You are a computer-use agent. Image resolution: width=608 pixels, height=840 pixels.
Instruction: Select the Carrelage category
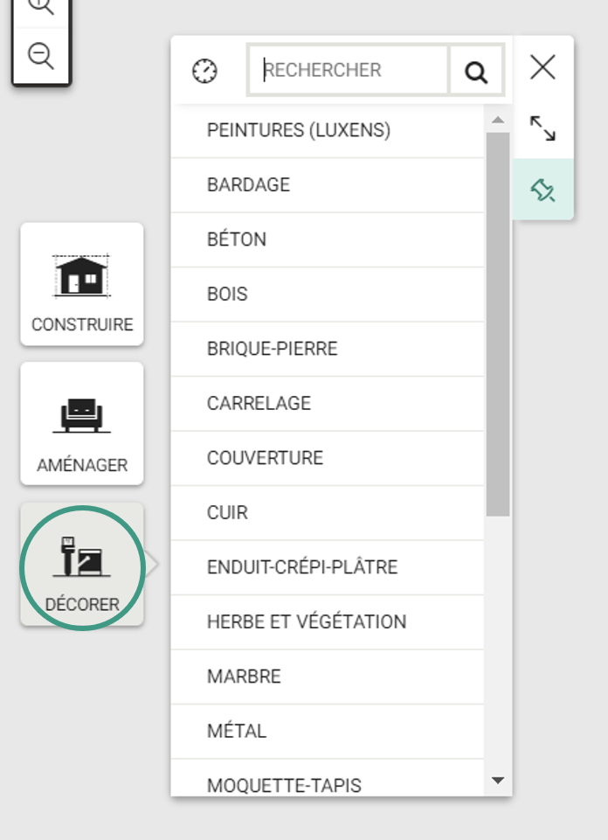(328, 404)
